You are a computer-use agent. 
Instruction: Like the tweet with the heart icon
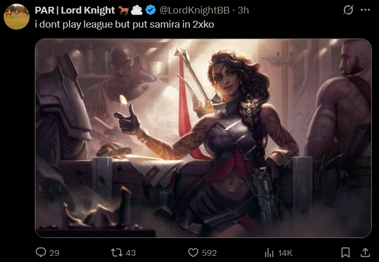click(193, 253)
